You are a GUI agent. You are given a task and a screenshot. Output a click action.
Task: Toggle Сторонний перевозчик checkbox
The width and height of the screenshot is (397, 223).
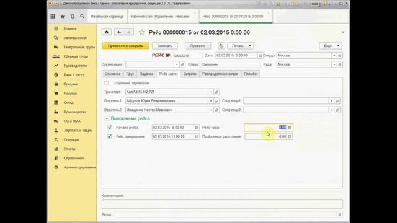point(107,83)
